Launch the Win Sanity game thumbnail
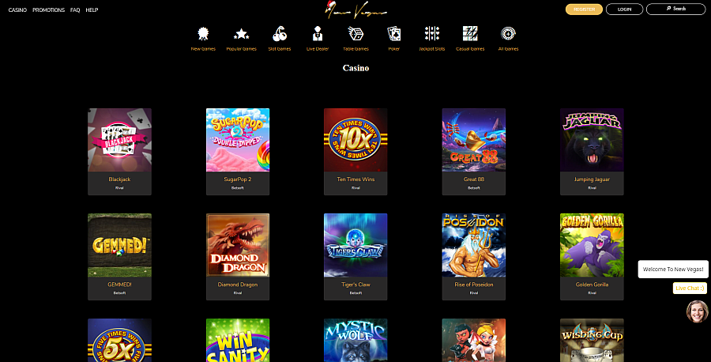This screenshot has width=711, height=362. point(238,340)
